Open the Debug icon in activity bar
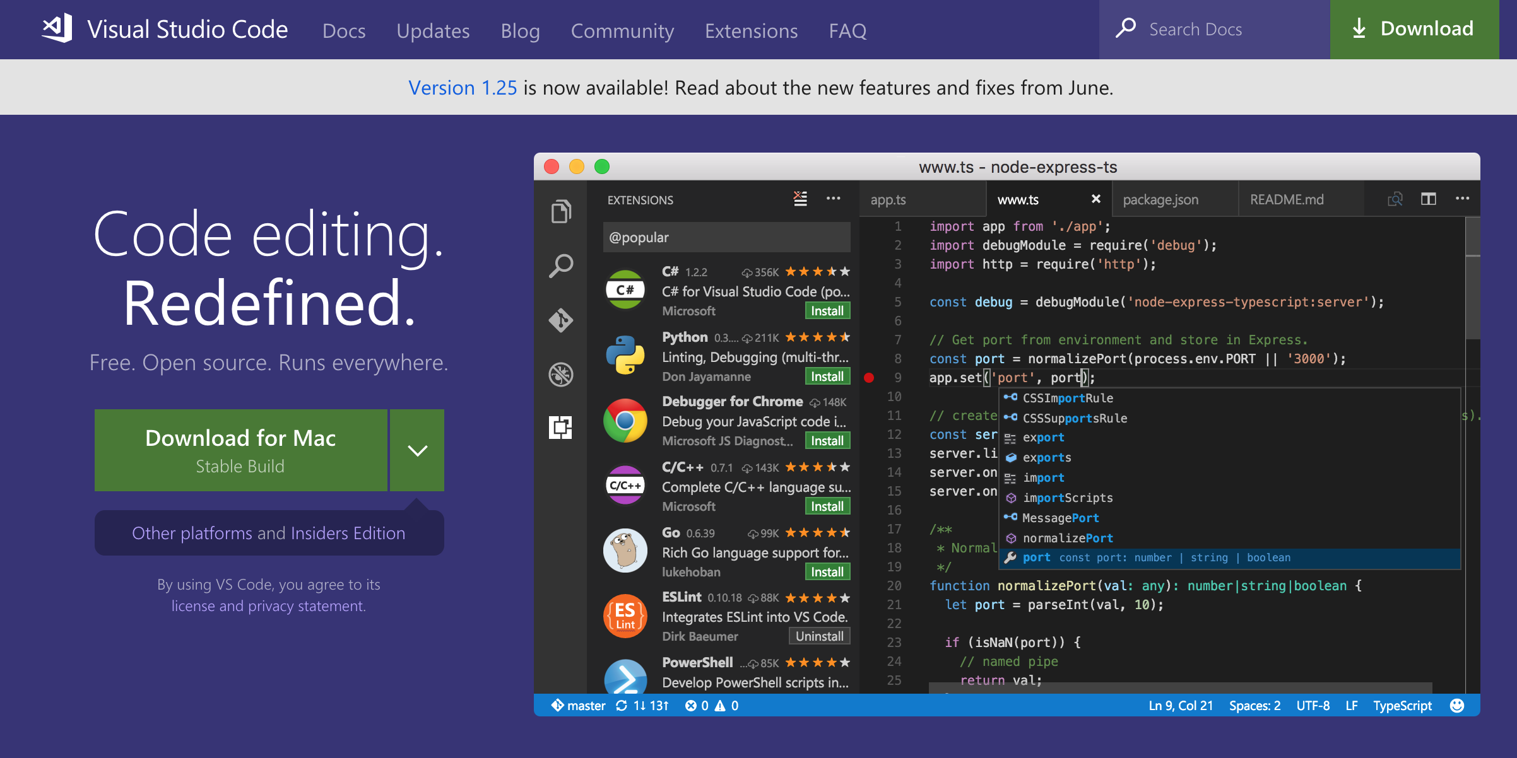The width and height of the screenshot is (1517, 758). (x=560, y=375)
